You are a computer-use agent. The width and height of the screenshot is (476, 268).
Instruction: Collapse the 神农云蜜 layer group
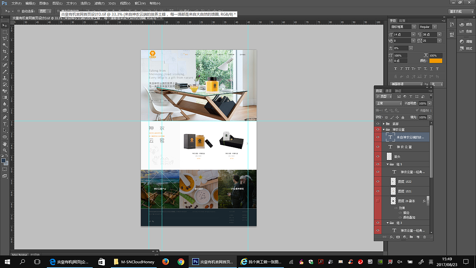click(x=383, y=130)
